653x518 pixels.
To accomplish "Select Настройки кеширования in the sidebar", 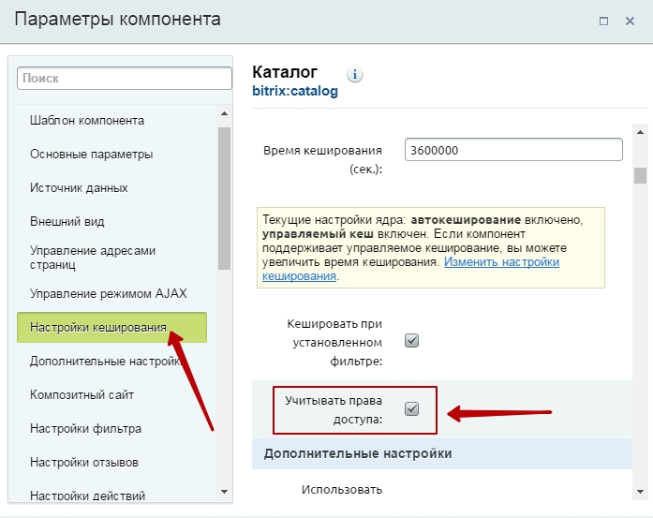I will click(98, 328).
